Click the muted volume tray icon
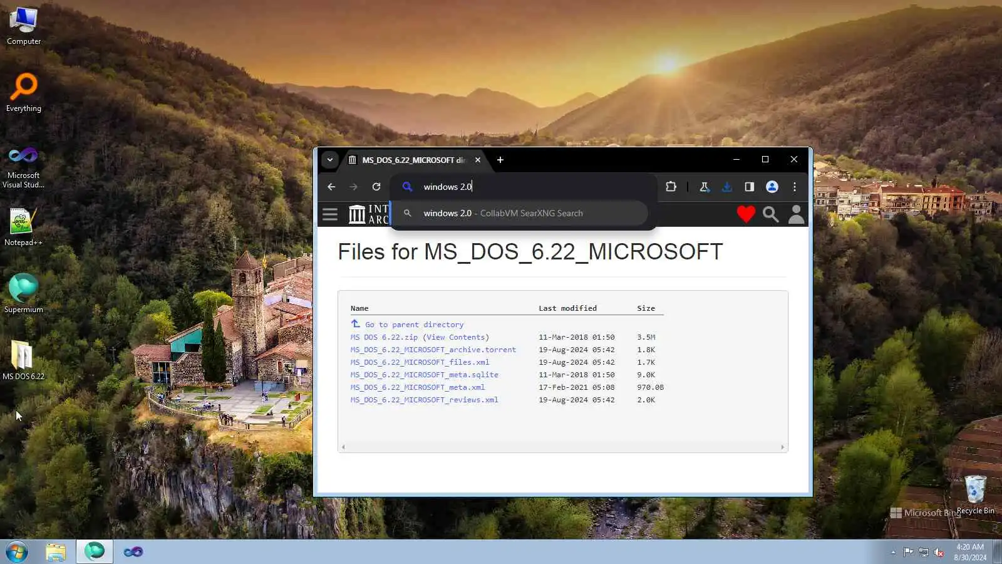 (x=939, y=552)
